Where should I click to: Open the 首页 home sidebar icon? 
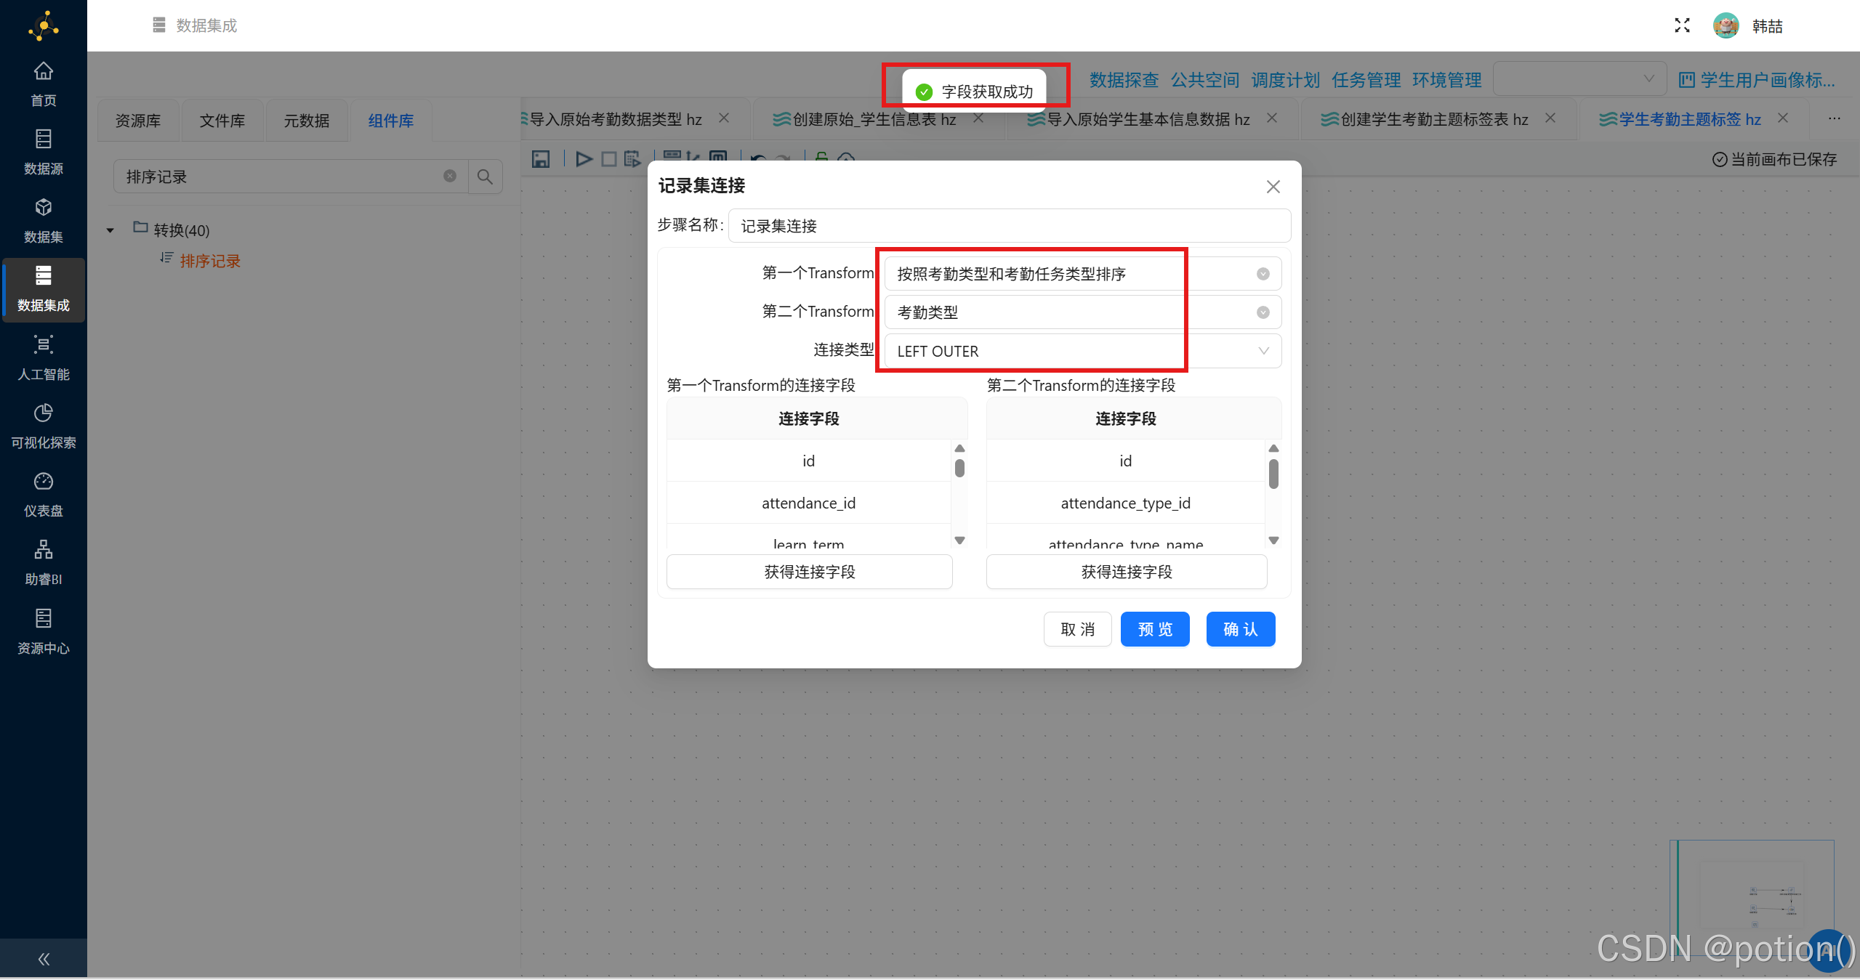[x=43, y=84]
